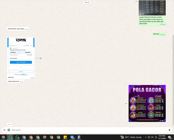Forward the POLA GACOR image
Image resolution: width=174 pixels, height=140 pixels.
pyautogui.click(x=126, y=104)
